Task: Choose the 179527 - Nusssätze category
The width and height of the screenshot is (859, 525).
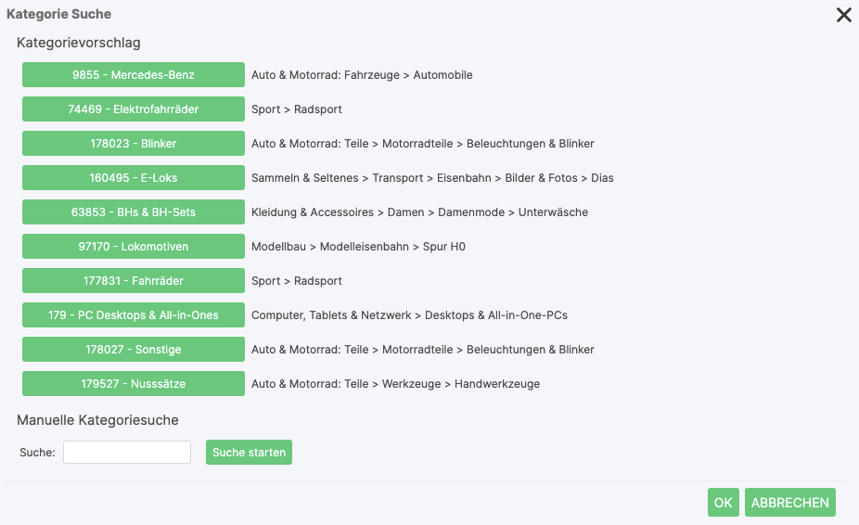Action: coord(134,384)
